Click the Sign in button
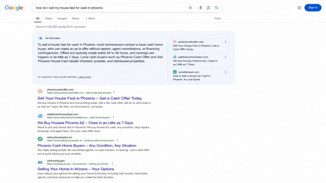 click(x=313, y=8)
